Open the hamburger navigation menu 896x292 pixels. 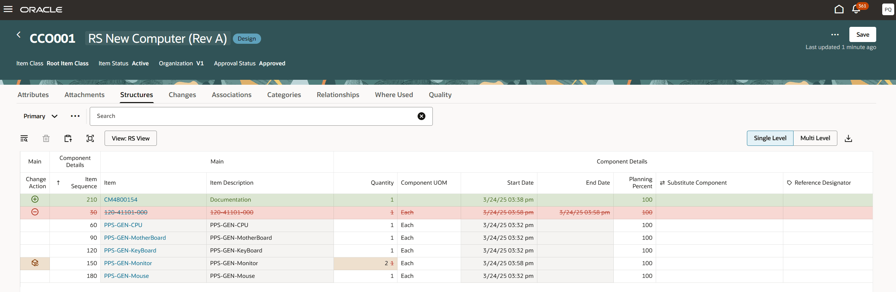click(x=8, y=9)
